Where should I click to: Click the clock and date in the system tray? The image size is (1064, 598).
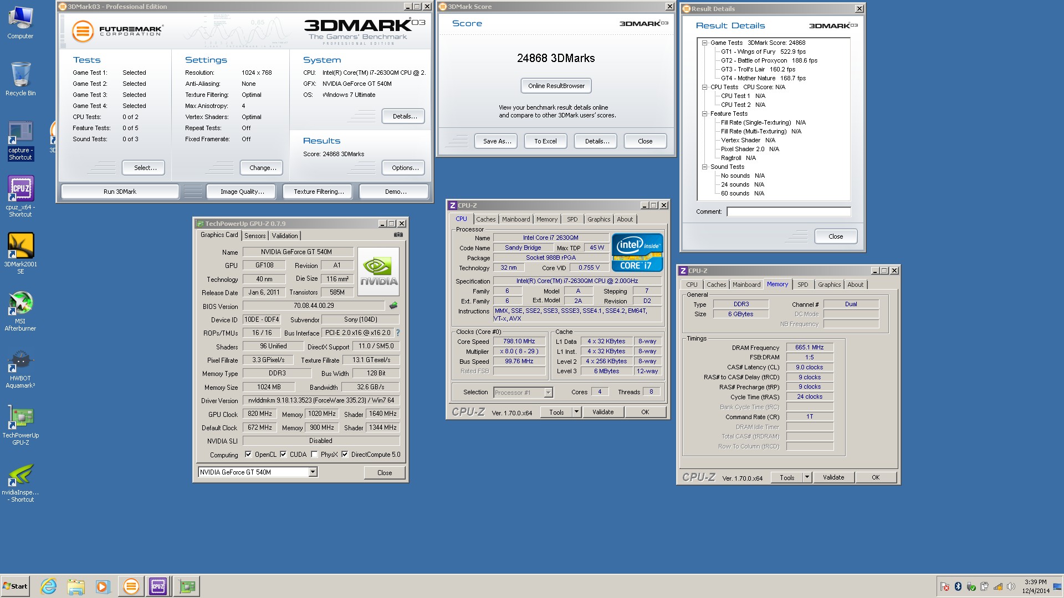coord(1035,586)
